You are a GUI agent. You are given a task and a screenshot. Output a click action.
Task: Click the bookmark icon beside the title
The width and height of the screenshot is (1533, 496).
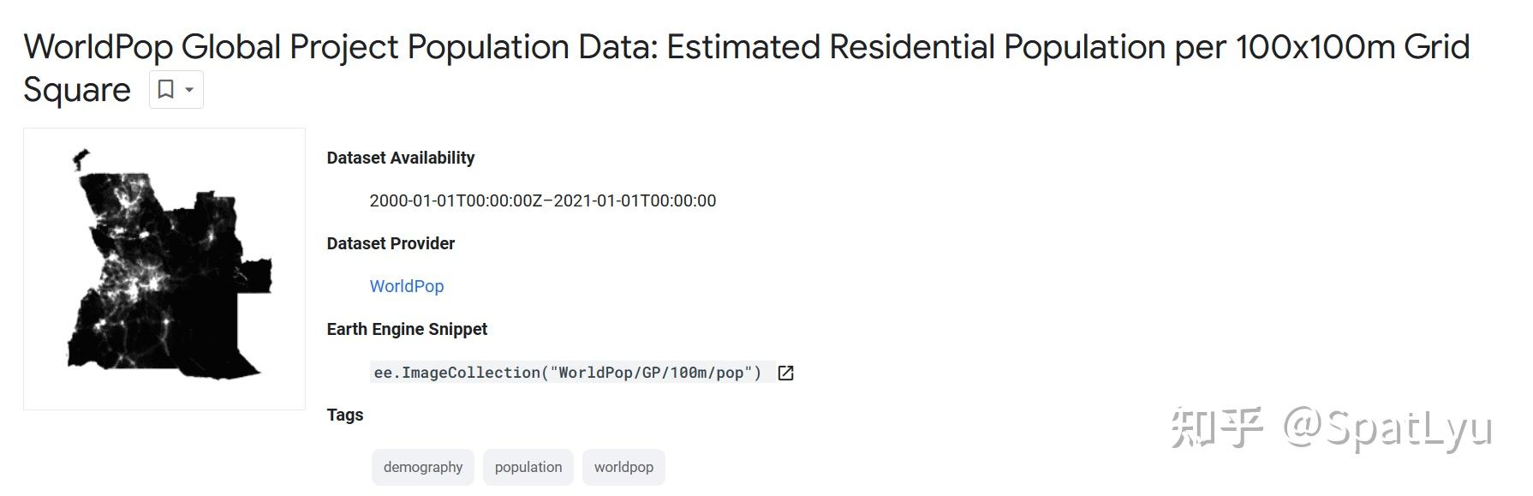(x=166, y=89)
